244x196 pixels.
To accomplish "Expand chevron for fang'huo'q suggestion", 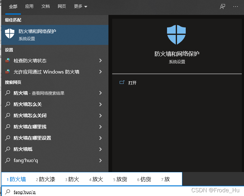I will [x=101, y=160].
